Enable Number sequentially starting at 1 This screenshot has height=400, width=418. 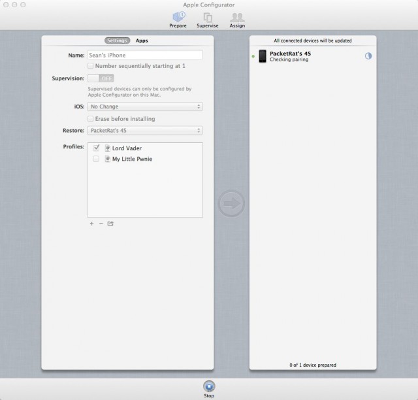pyautogui.click(x=91, y=66)
